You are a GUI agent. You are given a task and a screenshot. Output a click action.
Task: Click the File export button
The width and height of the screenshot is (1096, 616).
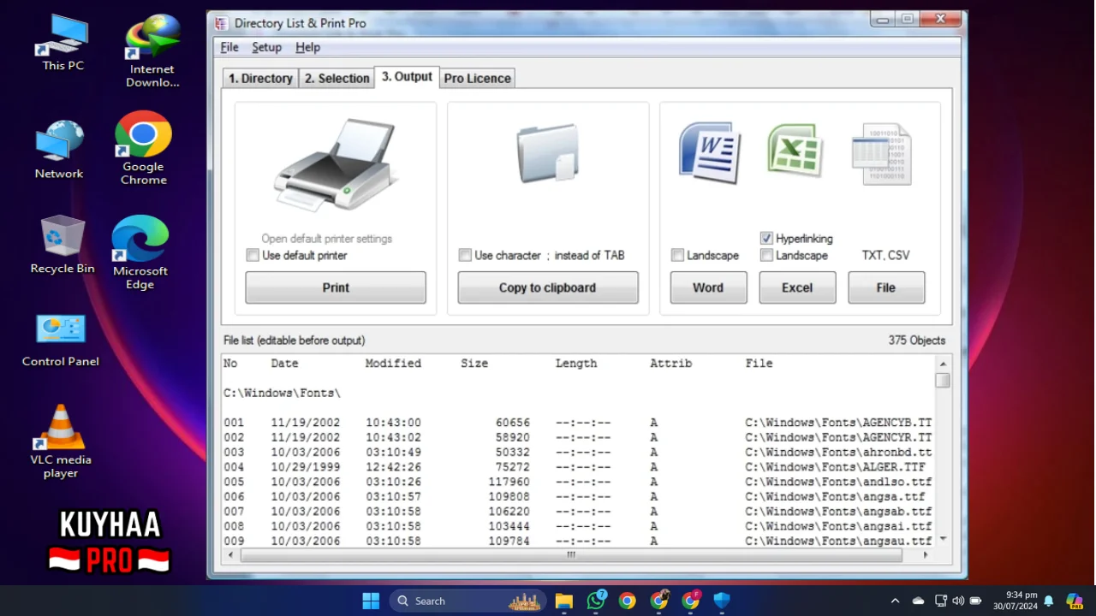(x=886, y=287)
